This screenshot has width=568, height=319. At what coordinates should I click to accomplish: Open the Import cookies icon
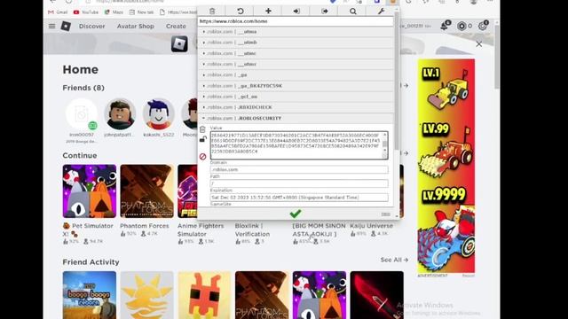click(x=296, y=12)
